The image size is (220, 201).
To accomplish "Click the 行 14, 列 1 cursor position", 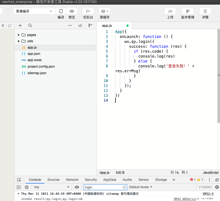I will tap(179, 173).
